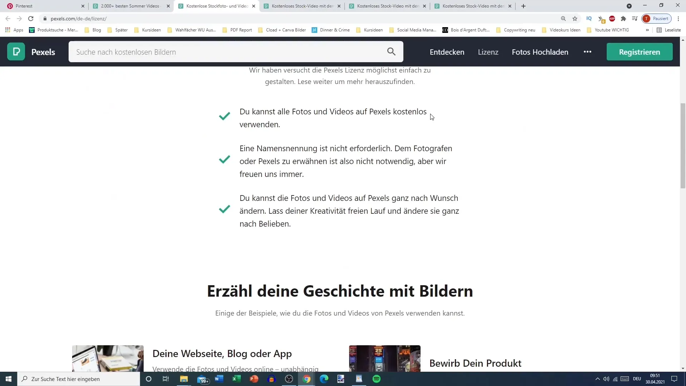Go back with browser back arrow
Image resolution: width=686 pixels, height=386 pixels.
point(8,19)
